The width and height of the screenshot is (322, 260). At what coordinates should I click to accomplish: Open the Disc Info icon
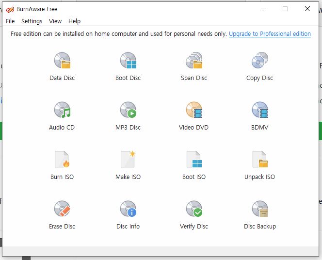click(128, 209)
